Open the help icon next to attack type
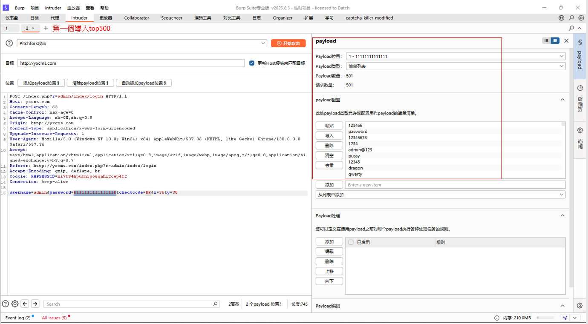This screenshot has height=324, width=588. [x=9, y=43]
